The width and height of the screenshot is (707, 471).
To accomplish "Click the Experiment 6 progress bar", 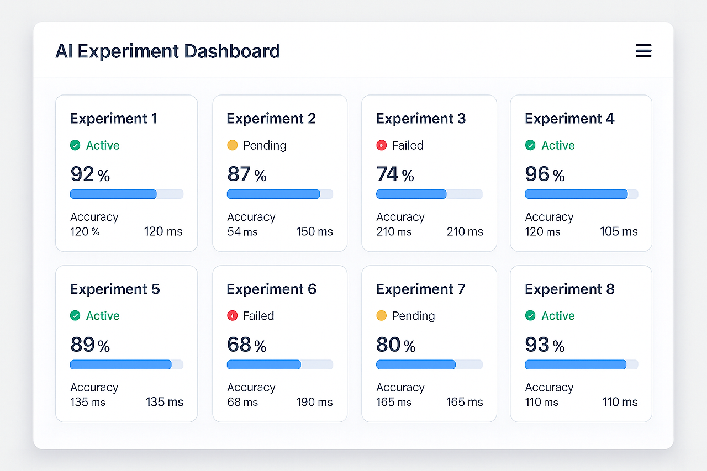I will 280,364.
